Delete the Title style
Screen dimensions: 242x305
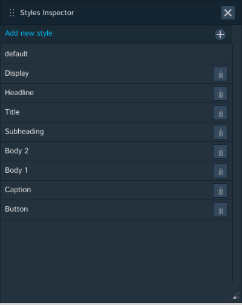click(220, 113)
